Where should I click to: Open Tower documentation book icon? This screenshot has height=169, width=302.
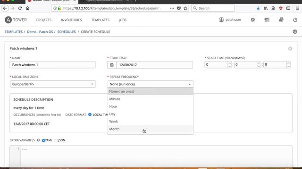281,20
